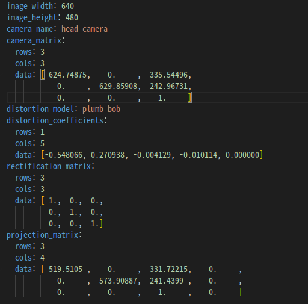Screen dimensions: 308x304
Task: Click the rectification_matrix key
Action: 49,166
